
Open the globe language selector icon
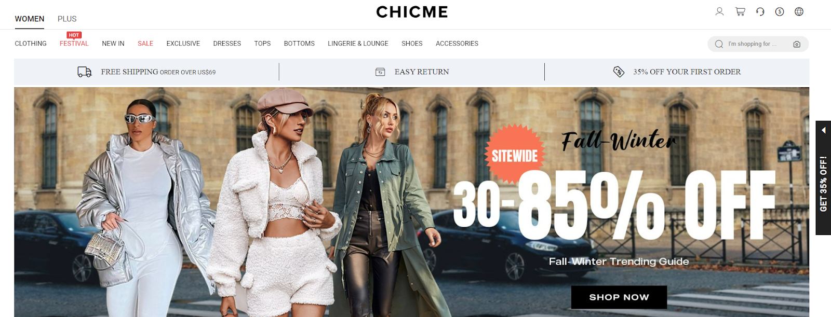[799, 11]
